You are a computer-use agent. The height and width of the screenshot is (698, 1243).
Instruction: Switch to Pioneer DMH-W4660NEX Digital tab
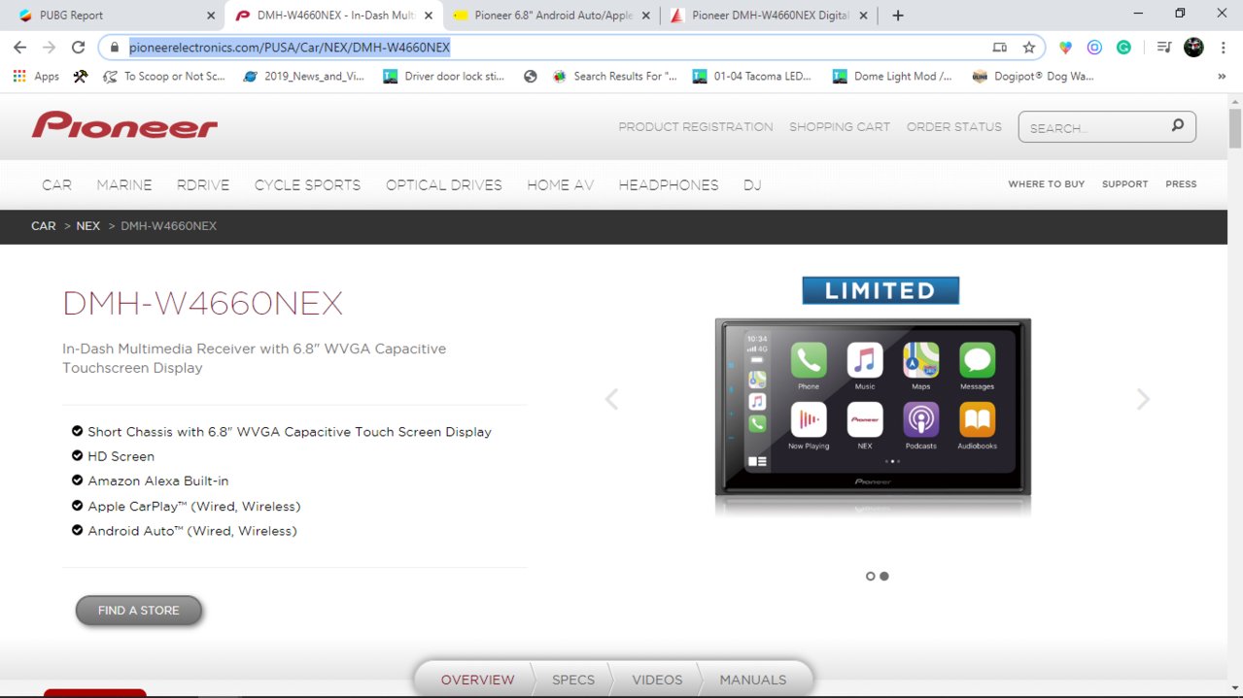pos(769,16)
